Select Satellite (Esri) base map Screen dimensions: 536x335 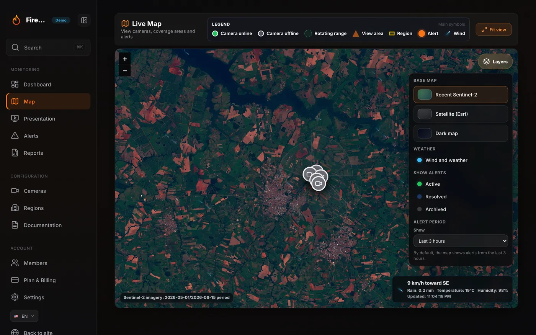(x=461, y=114)
